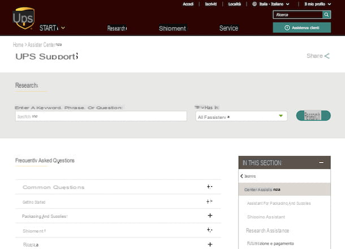Viewport: 345px width, 249px height.
Task: Select Center Assistenza sidebar item
Action: [x=284, y=190]
